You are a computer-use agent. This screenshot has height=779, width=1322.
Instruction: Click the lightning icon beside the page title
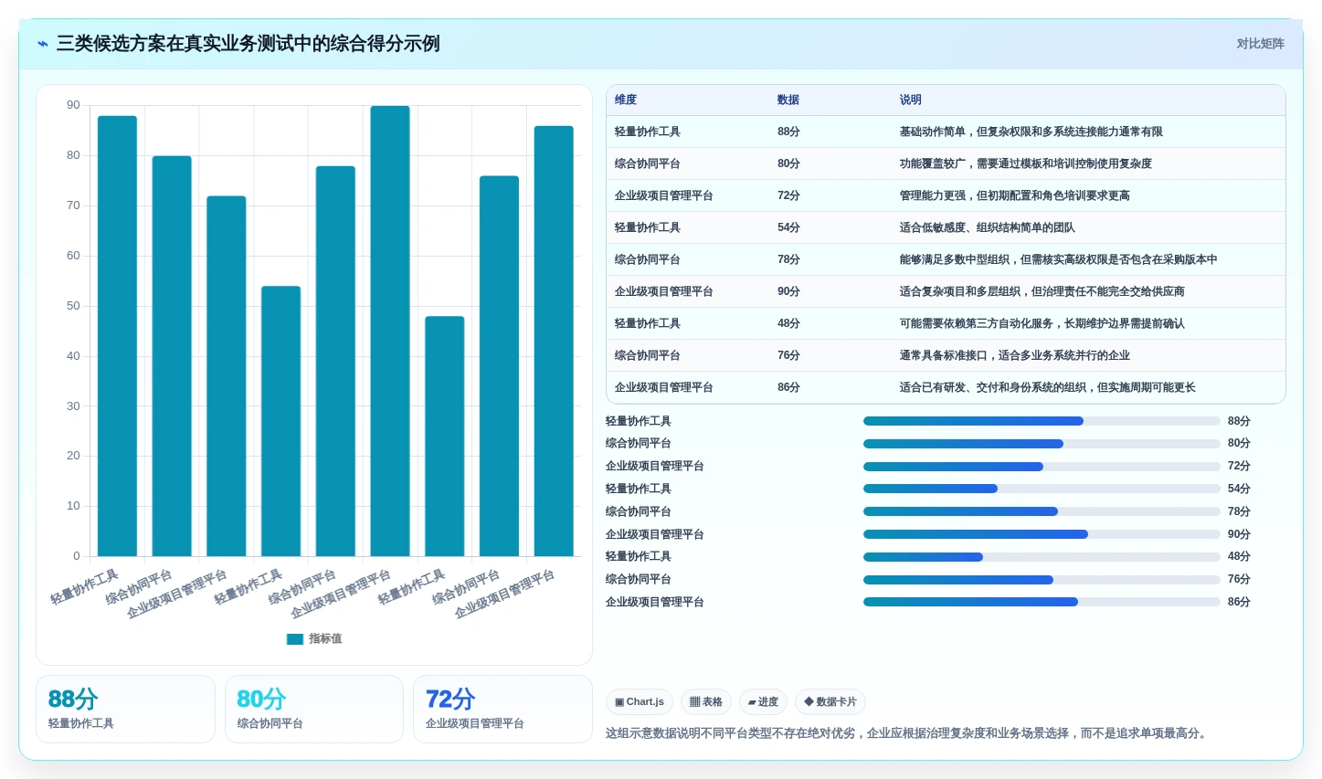click(x=42, y=44)
